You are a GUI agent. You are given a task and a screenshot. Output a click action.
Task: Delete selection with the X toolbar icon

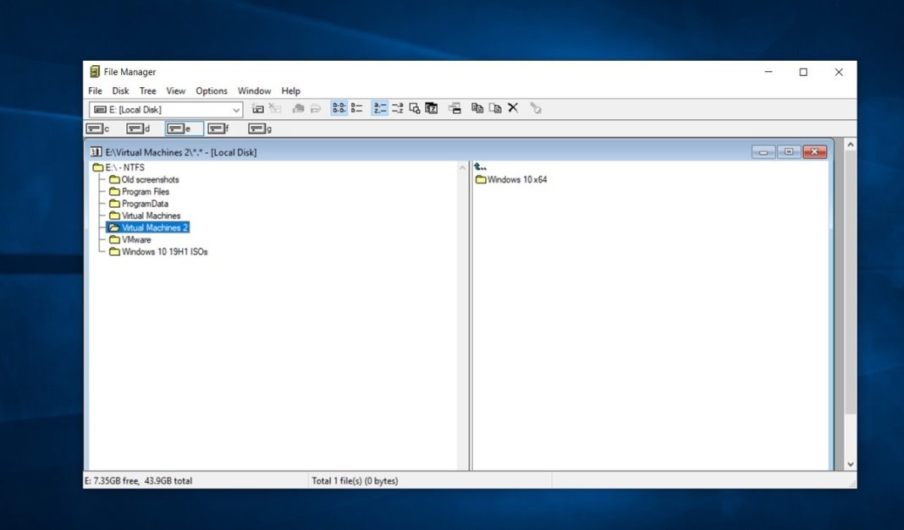click(512, 108)
